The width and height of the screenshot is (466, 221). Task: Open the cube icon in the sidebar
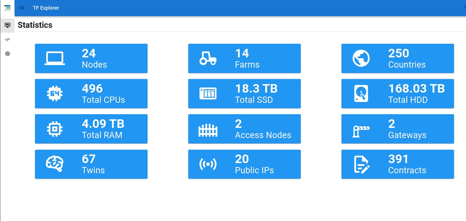tap(7, 54)
